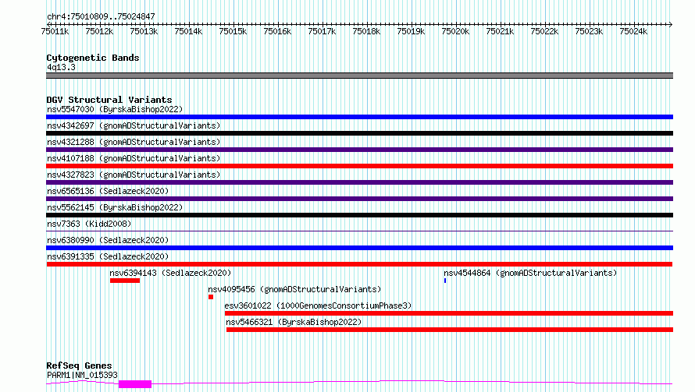Click the blue bar of nsv6380990

point(359,248)
